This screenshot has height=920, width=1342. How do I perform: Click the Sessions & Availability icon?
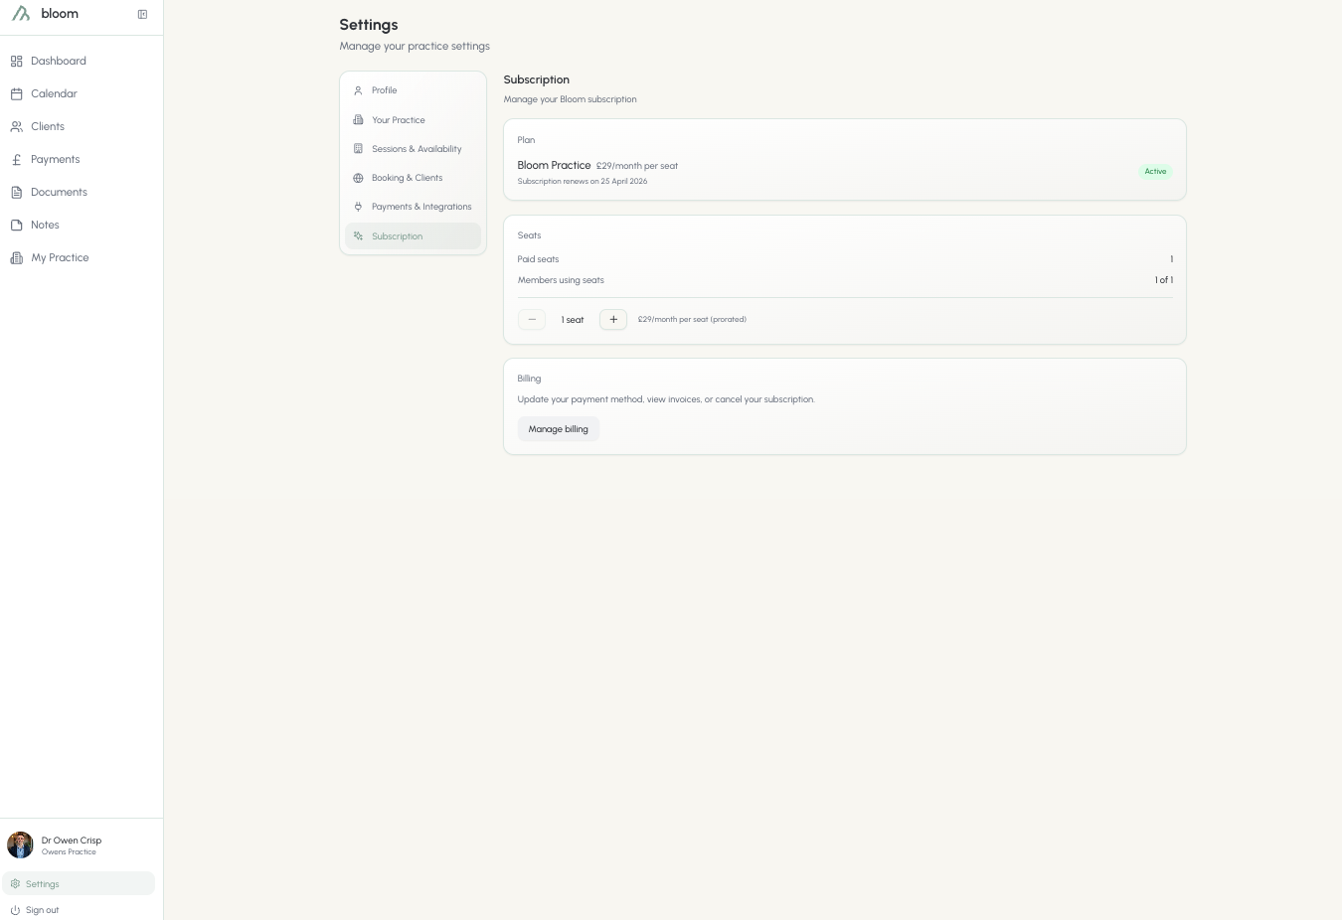tap(358, 149)
